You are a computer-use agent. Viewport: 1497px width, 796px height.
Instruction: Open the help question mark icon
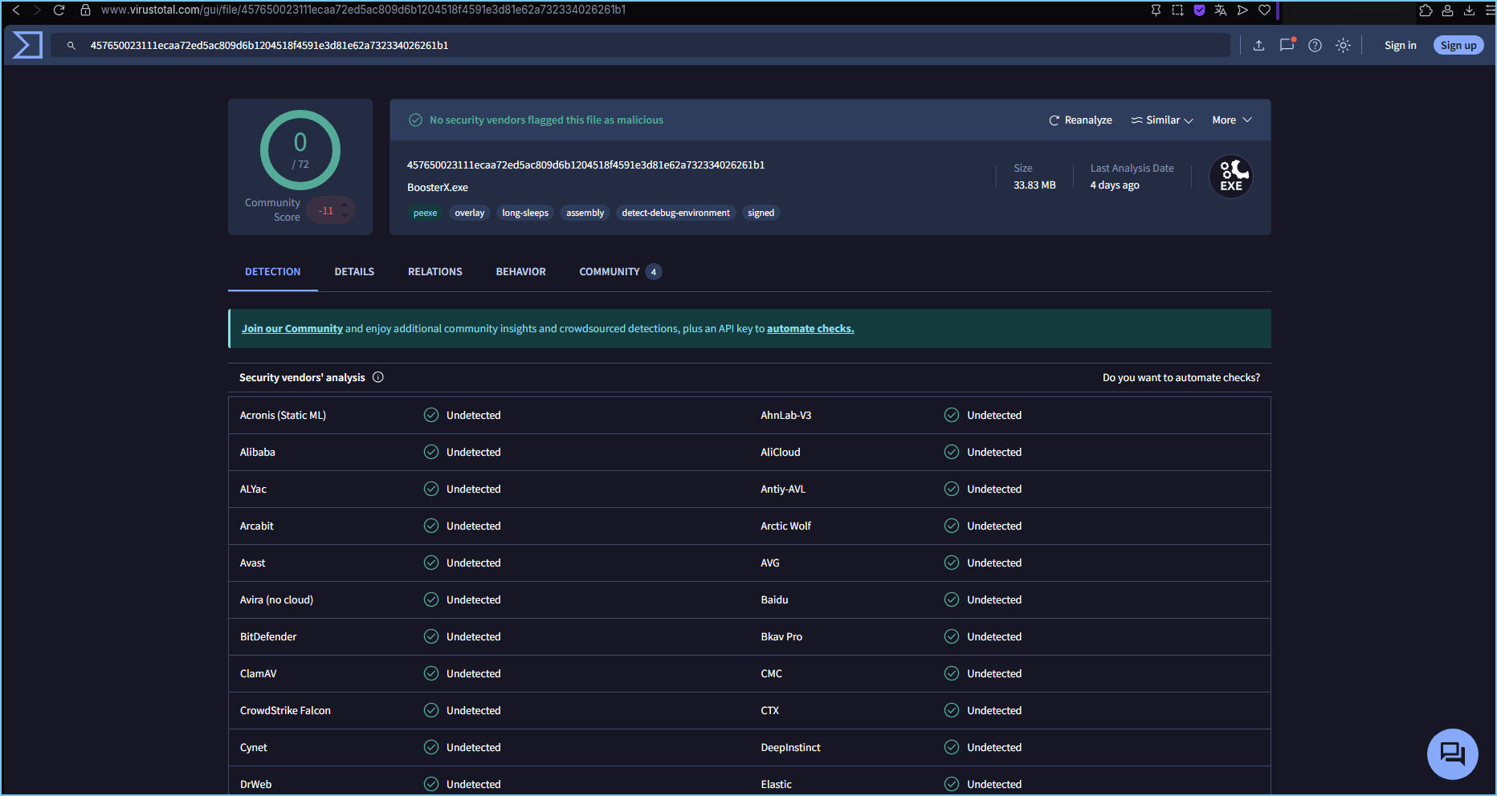coord(1315,46)
